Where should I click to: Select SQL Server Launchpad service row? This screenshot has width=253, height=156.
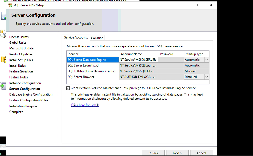tap(93, 66)
